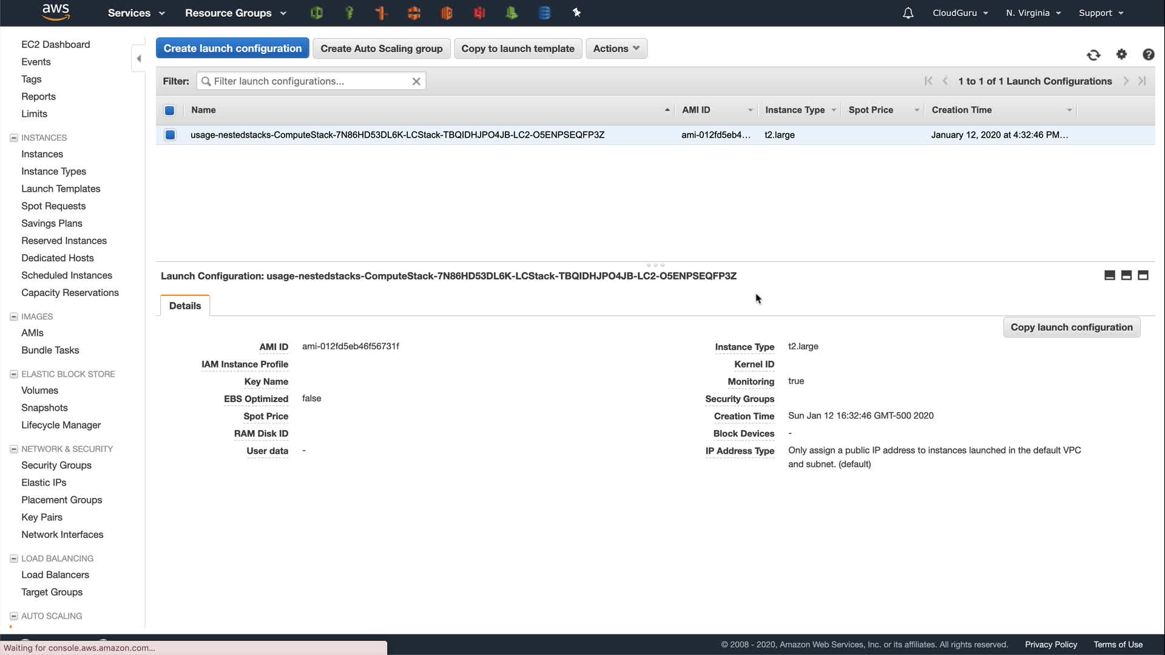
Task: Open the notifications bell
Action: point(908,13)
